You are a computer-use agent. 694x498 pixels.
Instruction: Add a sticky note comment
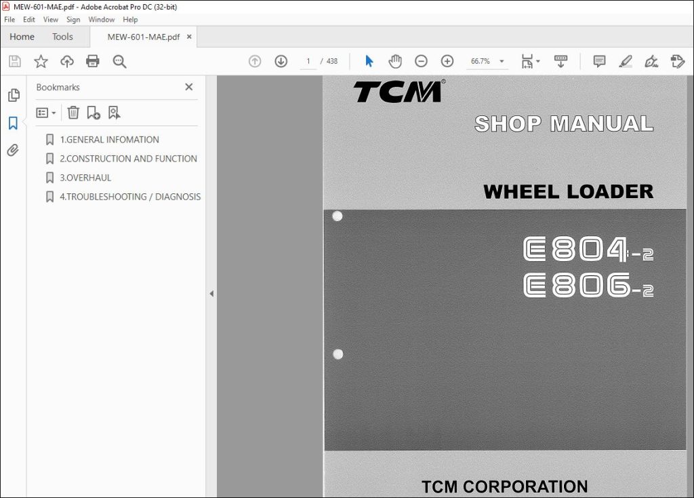[x=599, y=61]
